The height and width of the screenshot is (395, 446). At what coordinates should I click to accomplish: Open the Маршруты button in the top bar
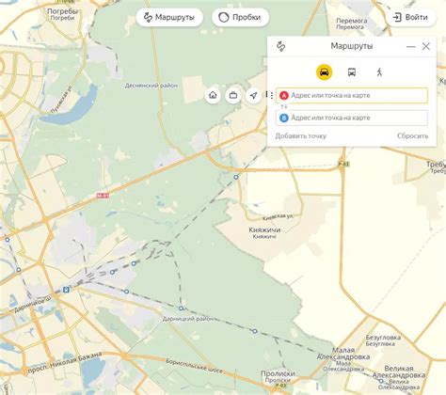[x=169, y=17]
